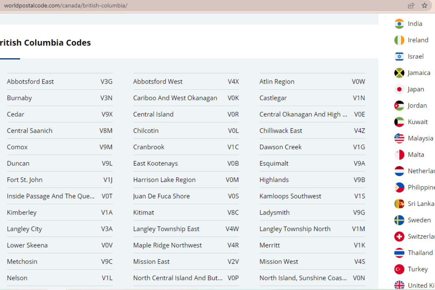This screenshot has height=290, width=435.
Task: Click the share icon in address bar
Action: tap(411, 5)
